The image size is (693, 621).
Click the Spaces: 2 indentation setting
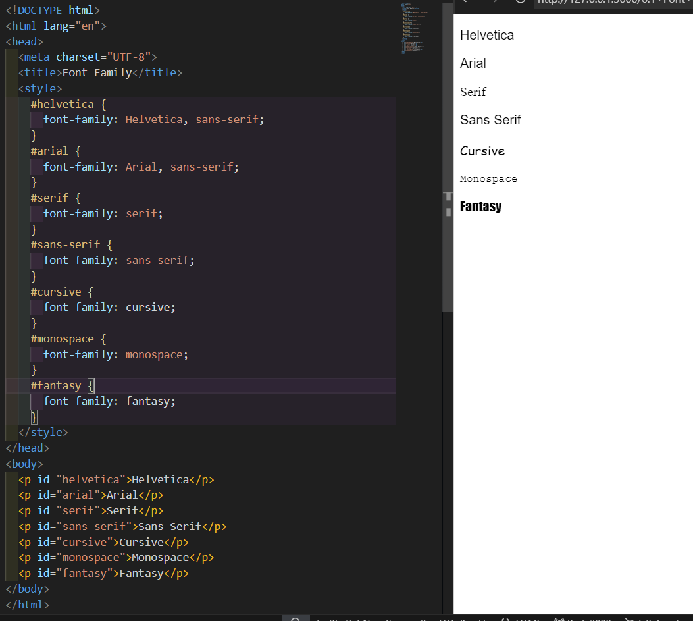pos(413,619)
